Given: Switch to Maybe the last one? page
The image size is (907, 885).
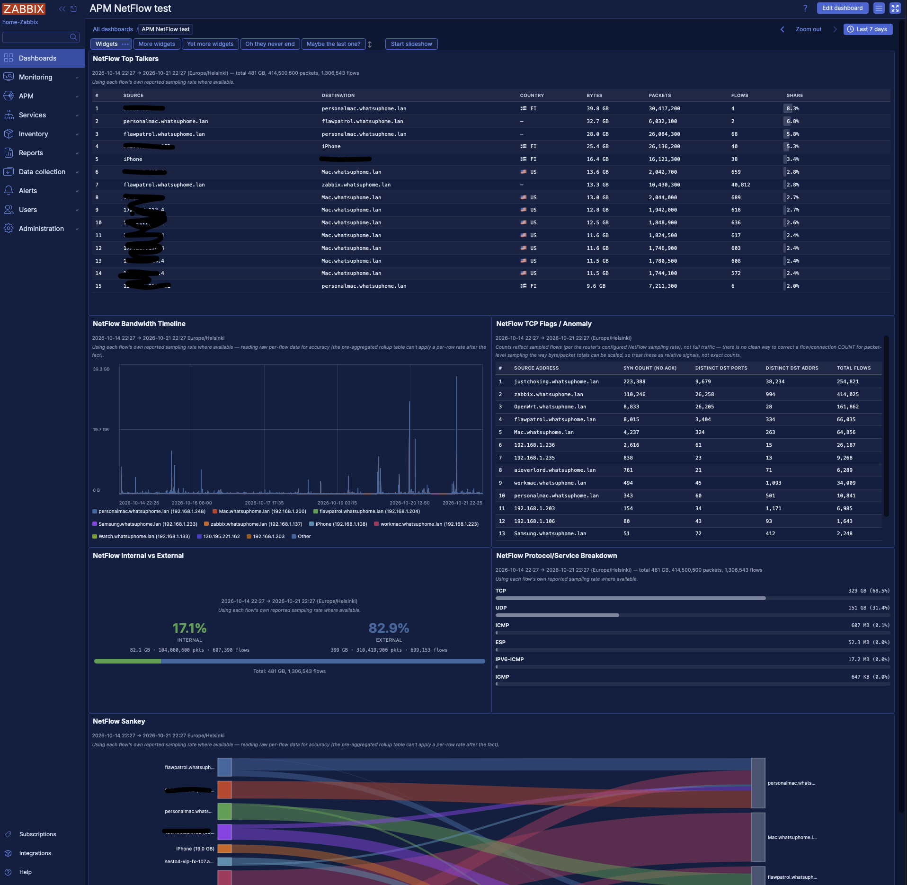Looking at the screenshot, I should point(333,44).
